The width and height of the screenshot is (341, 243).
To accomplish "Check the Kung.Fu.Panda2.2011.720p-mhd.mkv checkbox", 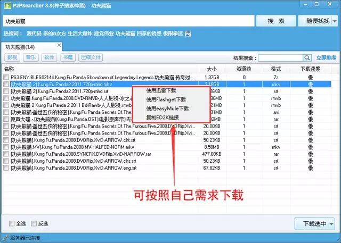I will pos(6,84).
